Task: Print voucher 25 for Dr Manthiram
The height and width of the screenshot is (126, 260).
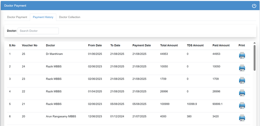Action: (242, 55)
